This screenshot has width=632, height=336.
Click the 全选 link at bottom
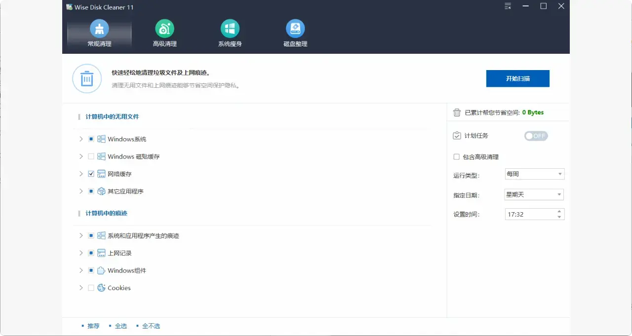click(x=120, y=326)
